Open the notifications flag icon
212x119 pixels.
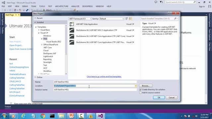click(161, 2)
